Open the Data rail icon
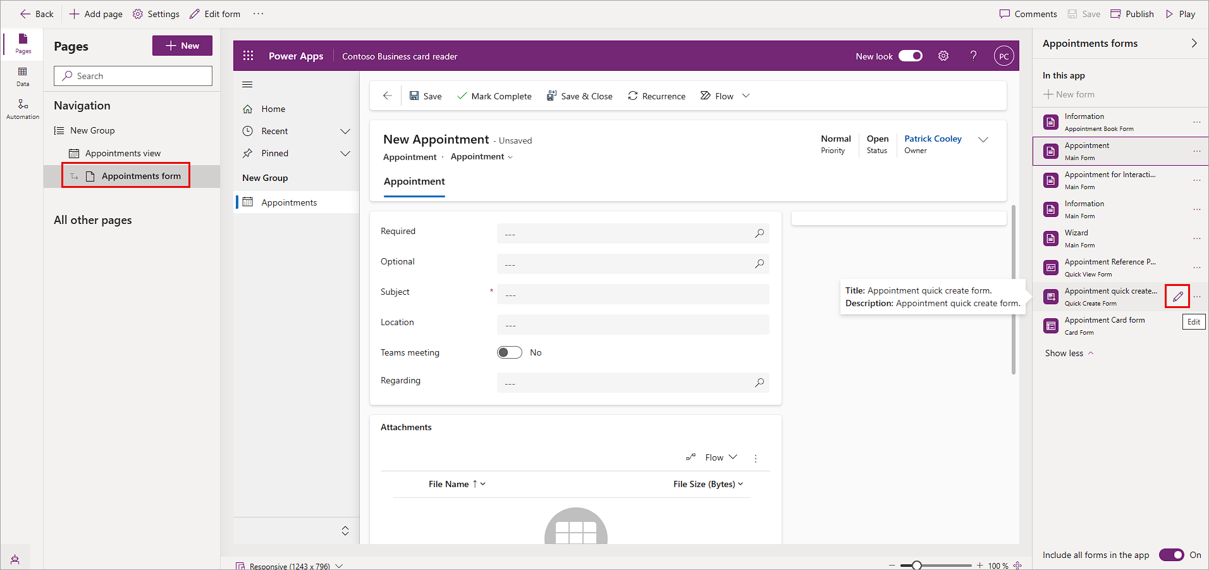Viewport: 1209px width, 570px height. point(23,77)
